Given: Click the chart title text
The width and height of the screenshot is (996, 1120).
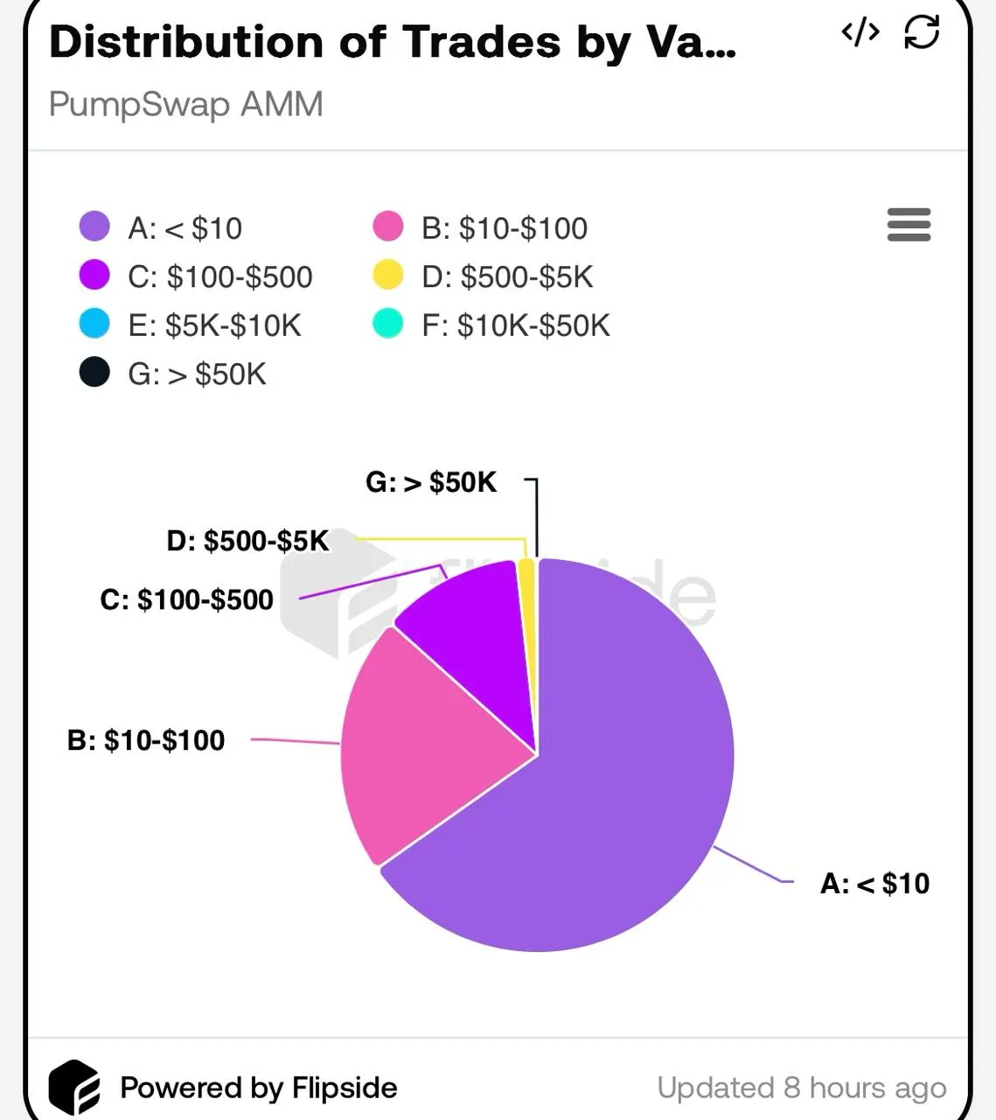Looking at the screenshot, I should (x=392, y=42).
